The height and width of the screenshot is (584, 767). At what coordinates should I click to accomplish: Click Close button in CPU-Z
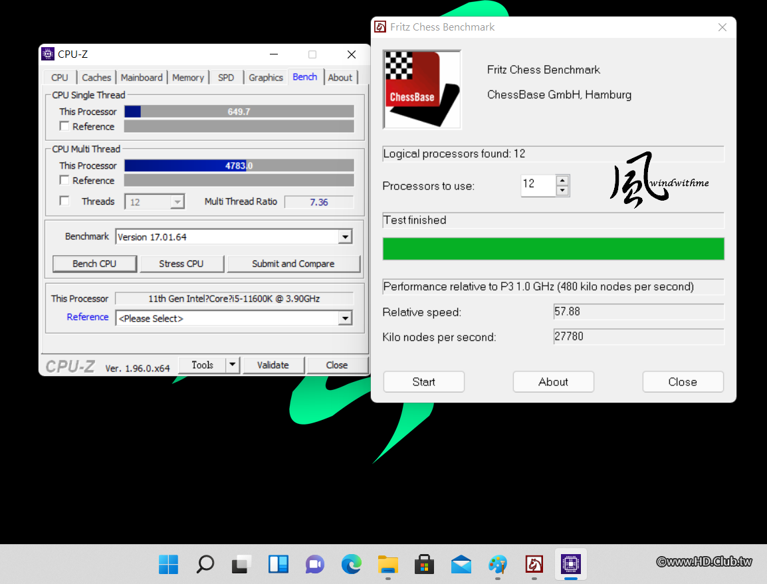(x=336, y=365)
